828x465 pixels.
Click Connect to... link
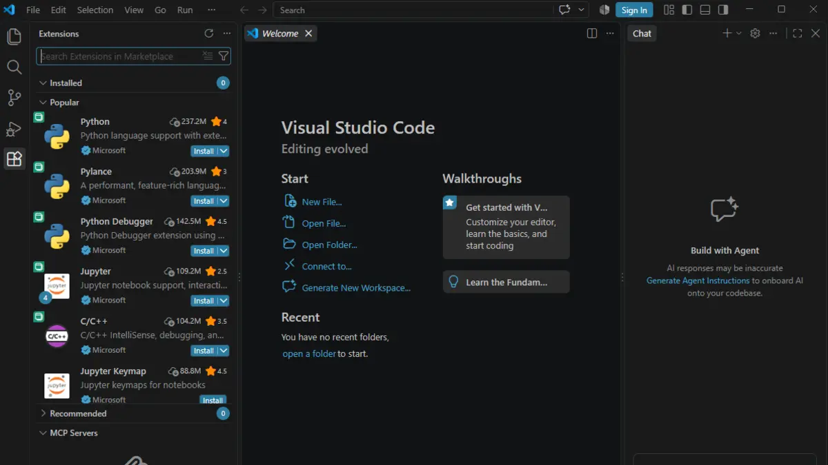pyautogui.click(x=326, y=266)
